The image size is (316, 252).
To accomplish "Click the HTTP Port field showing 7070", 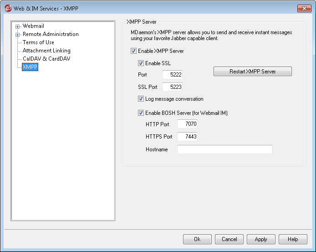I will tap(187, 124).
